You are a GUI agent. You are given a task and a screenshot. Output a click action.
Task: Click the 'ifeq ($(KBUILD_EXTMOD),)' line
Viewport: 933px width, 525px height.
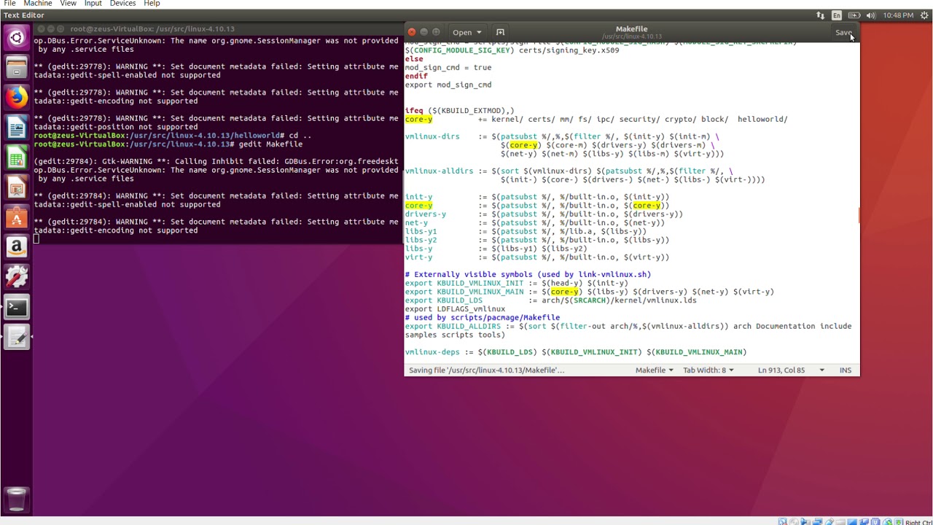pos(459,111)
